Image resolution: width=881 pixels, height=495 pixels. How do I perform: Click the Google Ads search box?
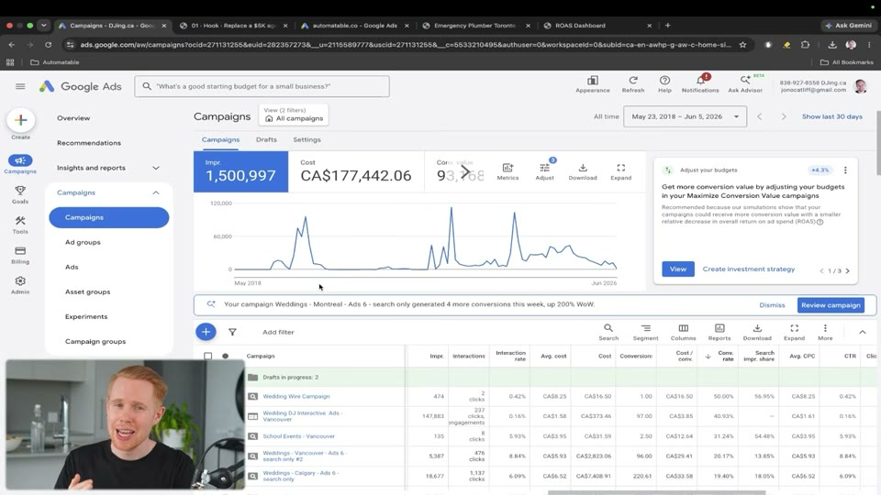pos(262,86)
